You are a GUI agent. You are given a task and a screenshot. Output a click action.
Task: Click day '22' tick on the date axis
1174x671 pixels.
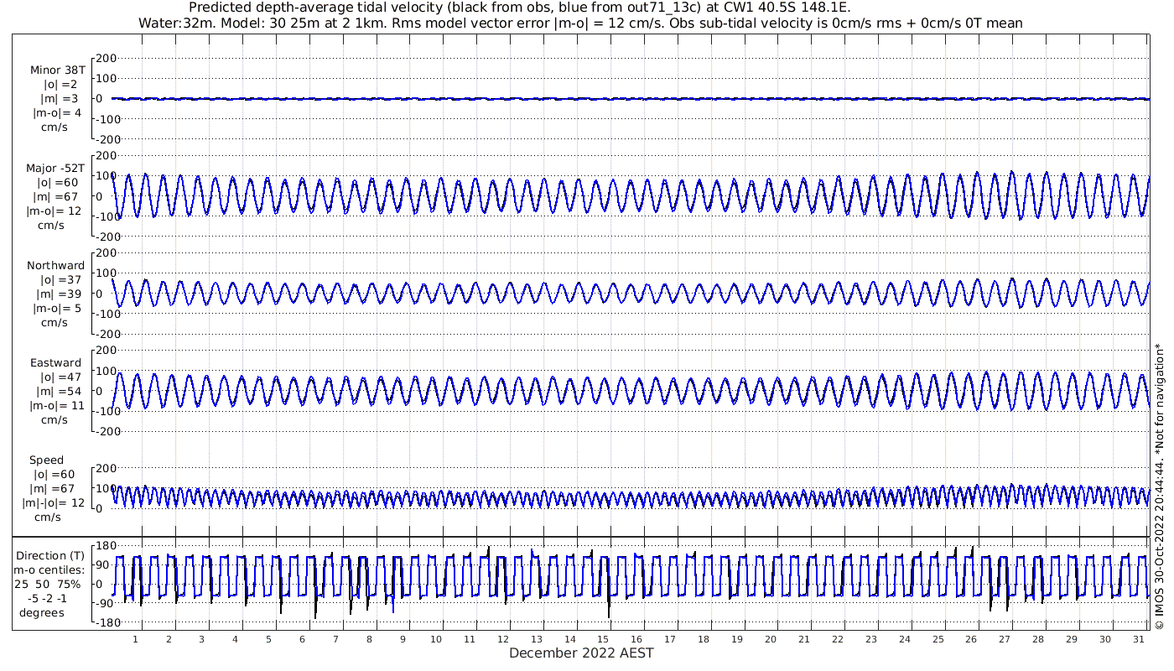837,639
